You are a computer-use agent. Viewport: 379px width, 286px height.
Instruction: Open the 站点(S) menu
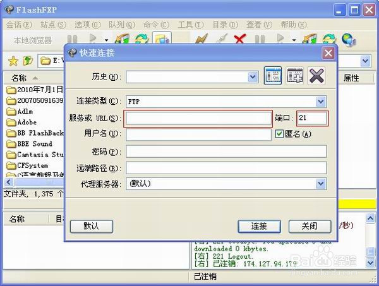[x=53, y=25]
